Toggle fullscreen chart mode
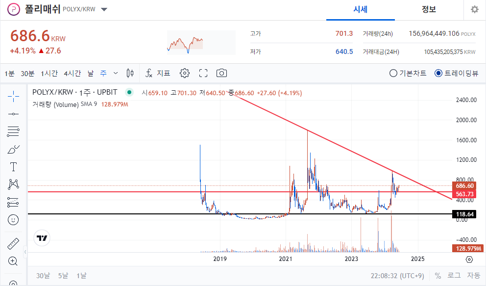486x286 pixels. [203, 73]
